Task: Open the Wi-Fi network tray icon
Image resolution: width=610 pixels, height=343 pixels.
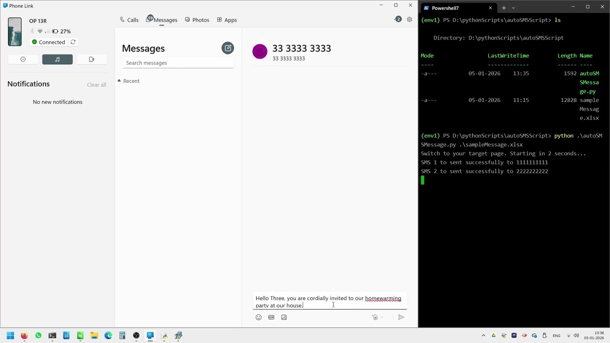Action: pos(568,336)
